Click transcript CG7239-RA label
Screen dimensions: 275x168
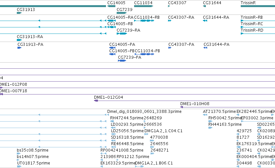pos(128,30)
